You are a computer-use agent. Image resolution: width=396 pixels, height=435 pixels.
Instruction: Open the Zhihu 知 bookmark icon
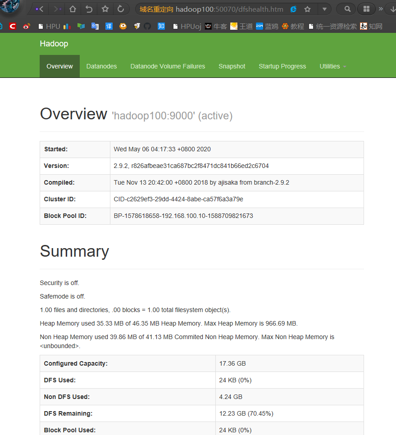point(161,27)
